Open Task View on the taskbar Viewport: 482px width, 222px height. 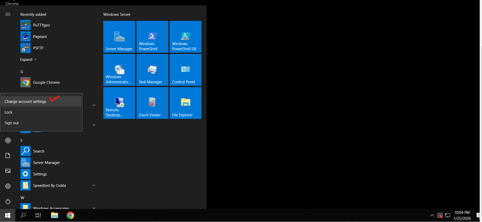(38, 215)
